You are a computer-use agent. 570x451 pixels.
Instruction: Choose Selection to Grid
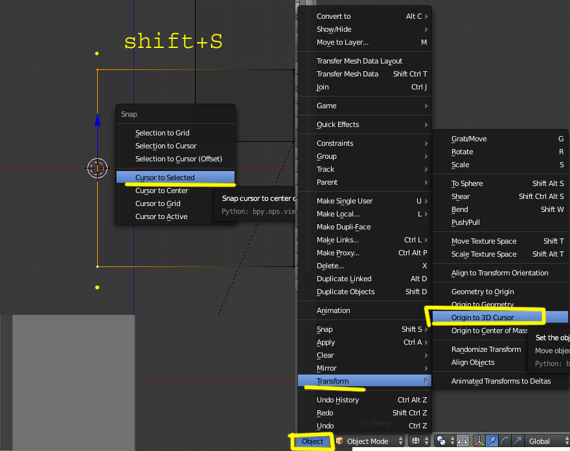(176, 133)
